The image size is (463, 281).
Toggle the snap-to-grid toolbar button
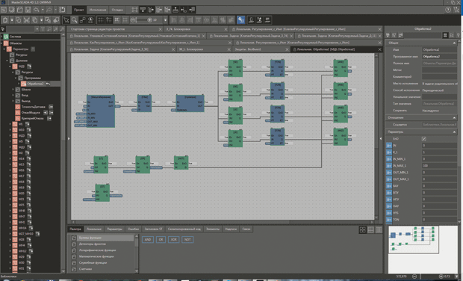point(109,20)
